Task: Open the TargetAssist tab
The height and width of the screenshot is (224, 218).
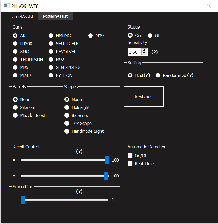Action: pyautogui.click(x=21, y=16)
